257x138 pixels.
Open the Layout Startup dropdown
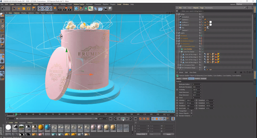pos(244,4)
